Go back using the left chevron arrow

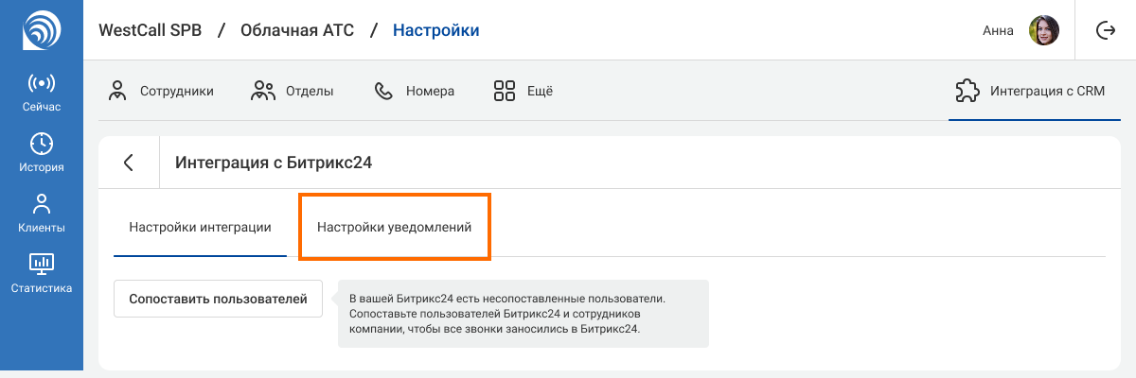click(x=129, y=163)
